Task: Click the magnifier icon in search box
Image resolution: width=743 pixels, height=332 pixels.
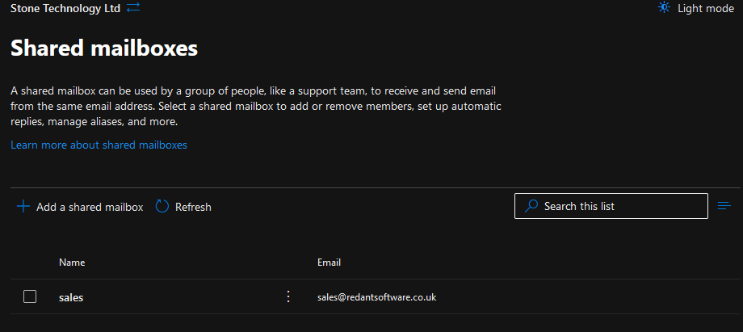Action: point(531,206)
